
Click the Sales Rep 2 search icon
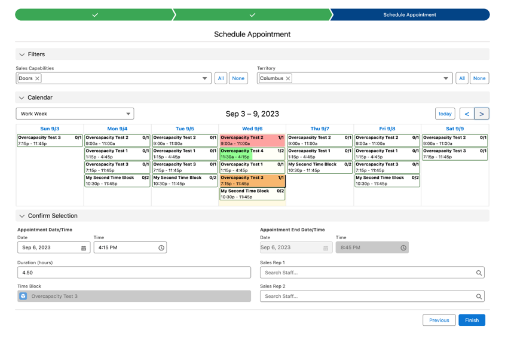pos(479,297)
